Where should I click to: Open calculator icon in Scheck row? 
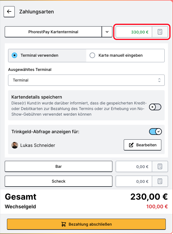(160, 181)
